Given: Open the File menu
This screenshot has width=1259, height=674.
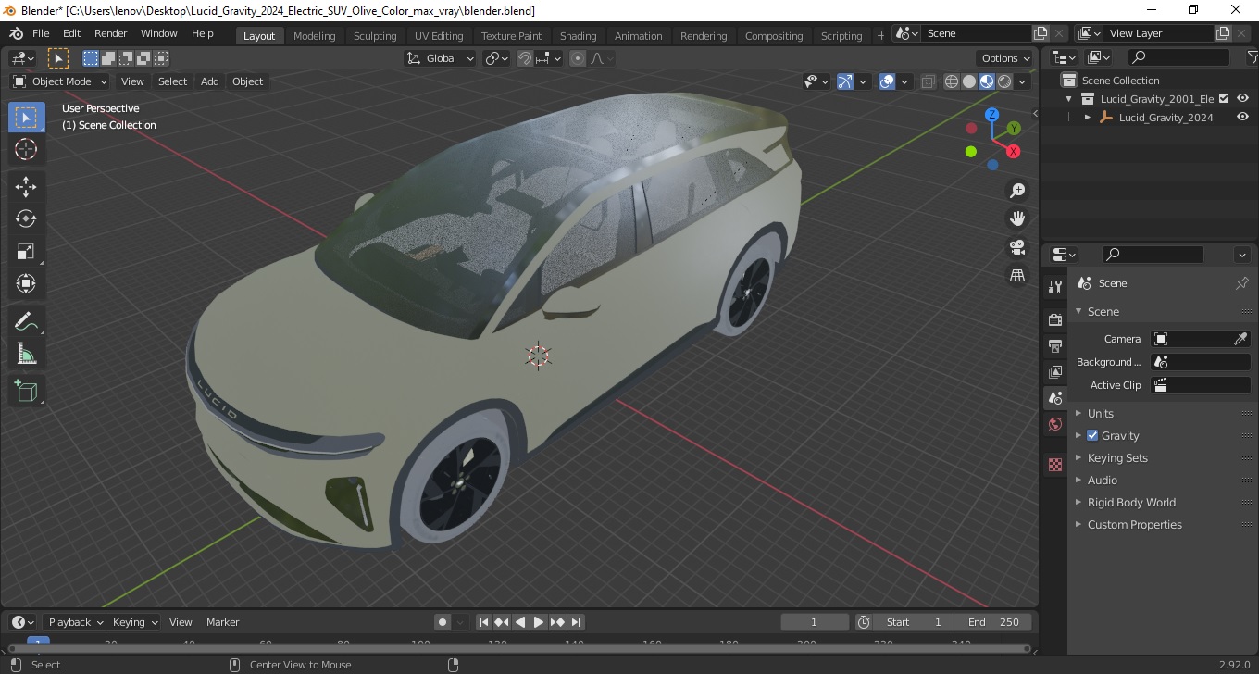Looking at the screenshot, I should [41, 33].
